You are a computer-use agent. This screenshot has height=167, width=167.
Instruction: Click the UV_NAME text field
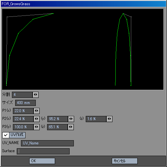tap(47, 143)
